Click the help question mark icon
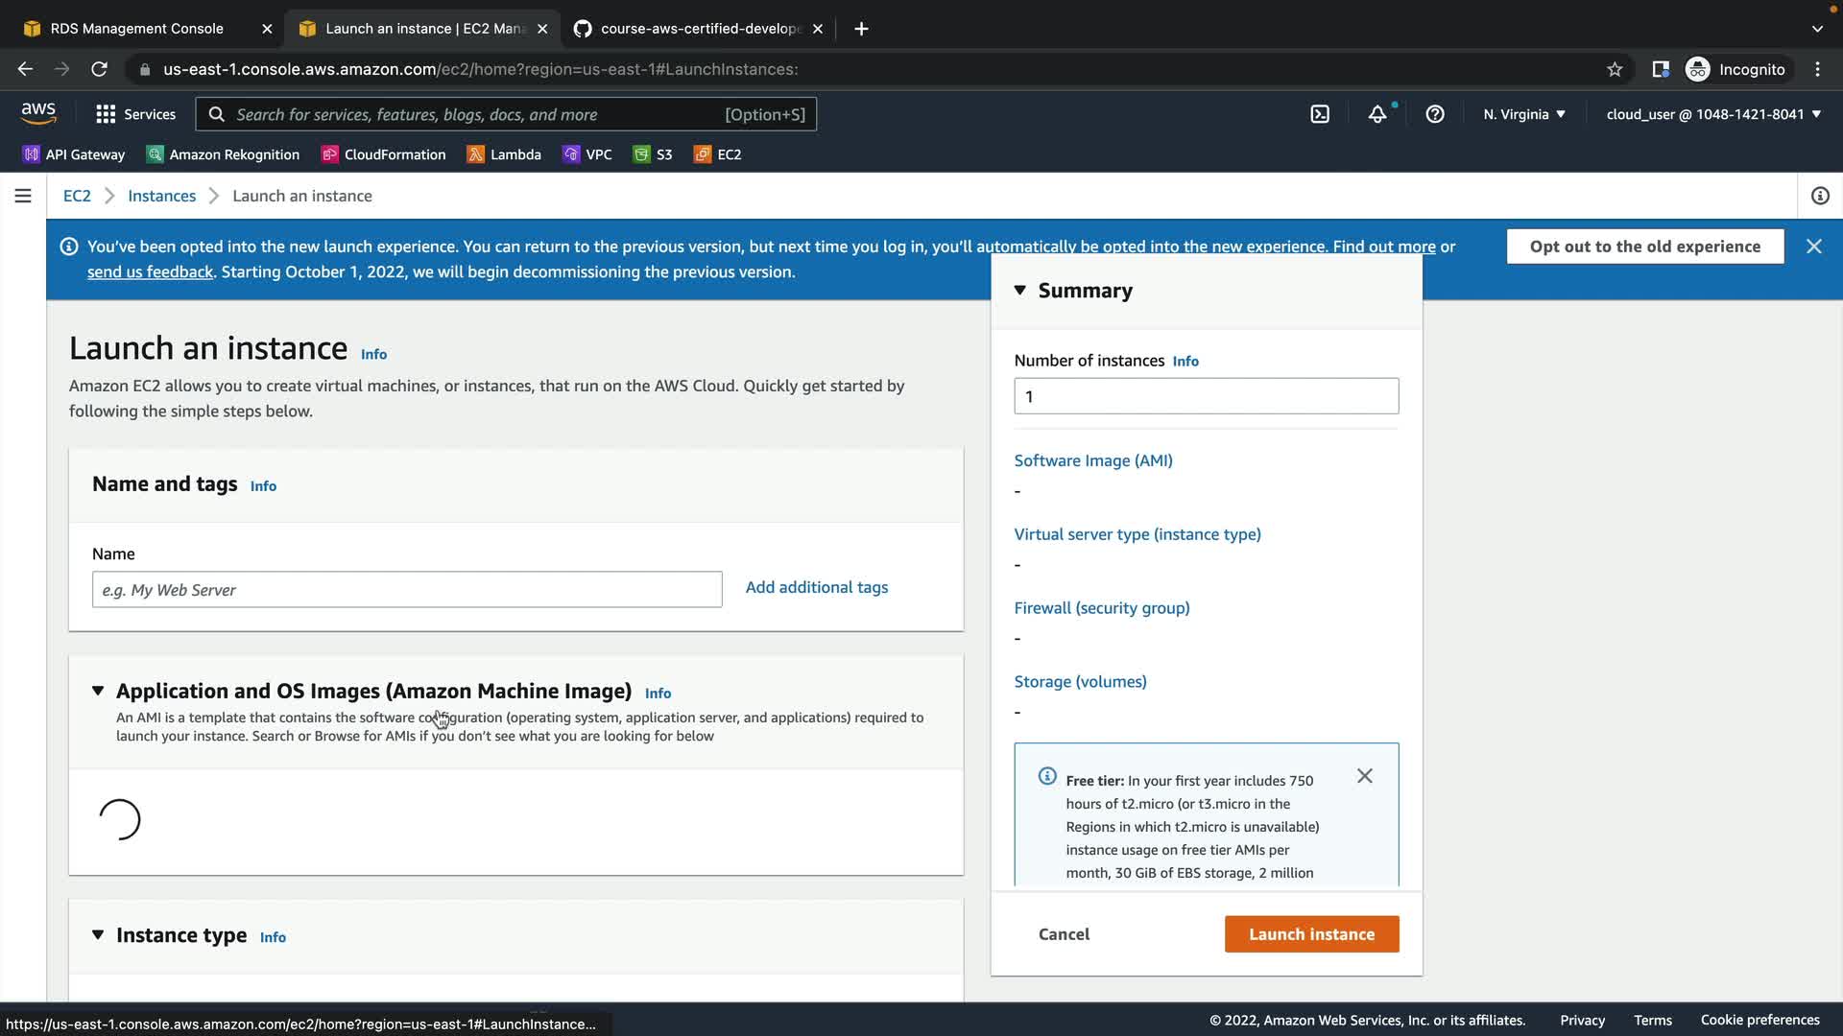 coord(1435,114)
